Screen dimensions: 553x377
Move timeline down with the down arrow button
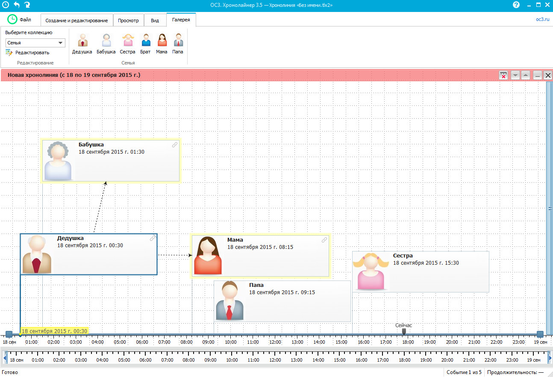click(515, 75)
